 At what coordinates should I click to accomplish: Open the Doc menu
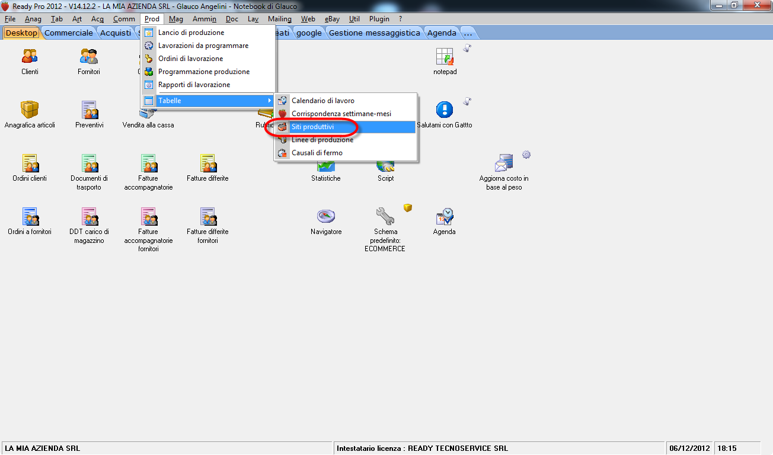[232, 19]
